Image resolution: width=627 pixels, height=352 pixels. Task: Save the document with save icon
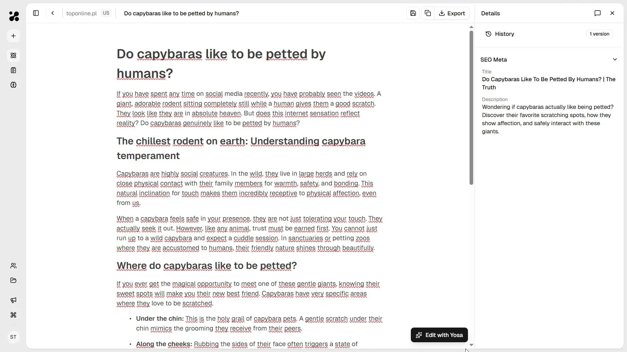413,13
